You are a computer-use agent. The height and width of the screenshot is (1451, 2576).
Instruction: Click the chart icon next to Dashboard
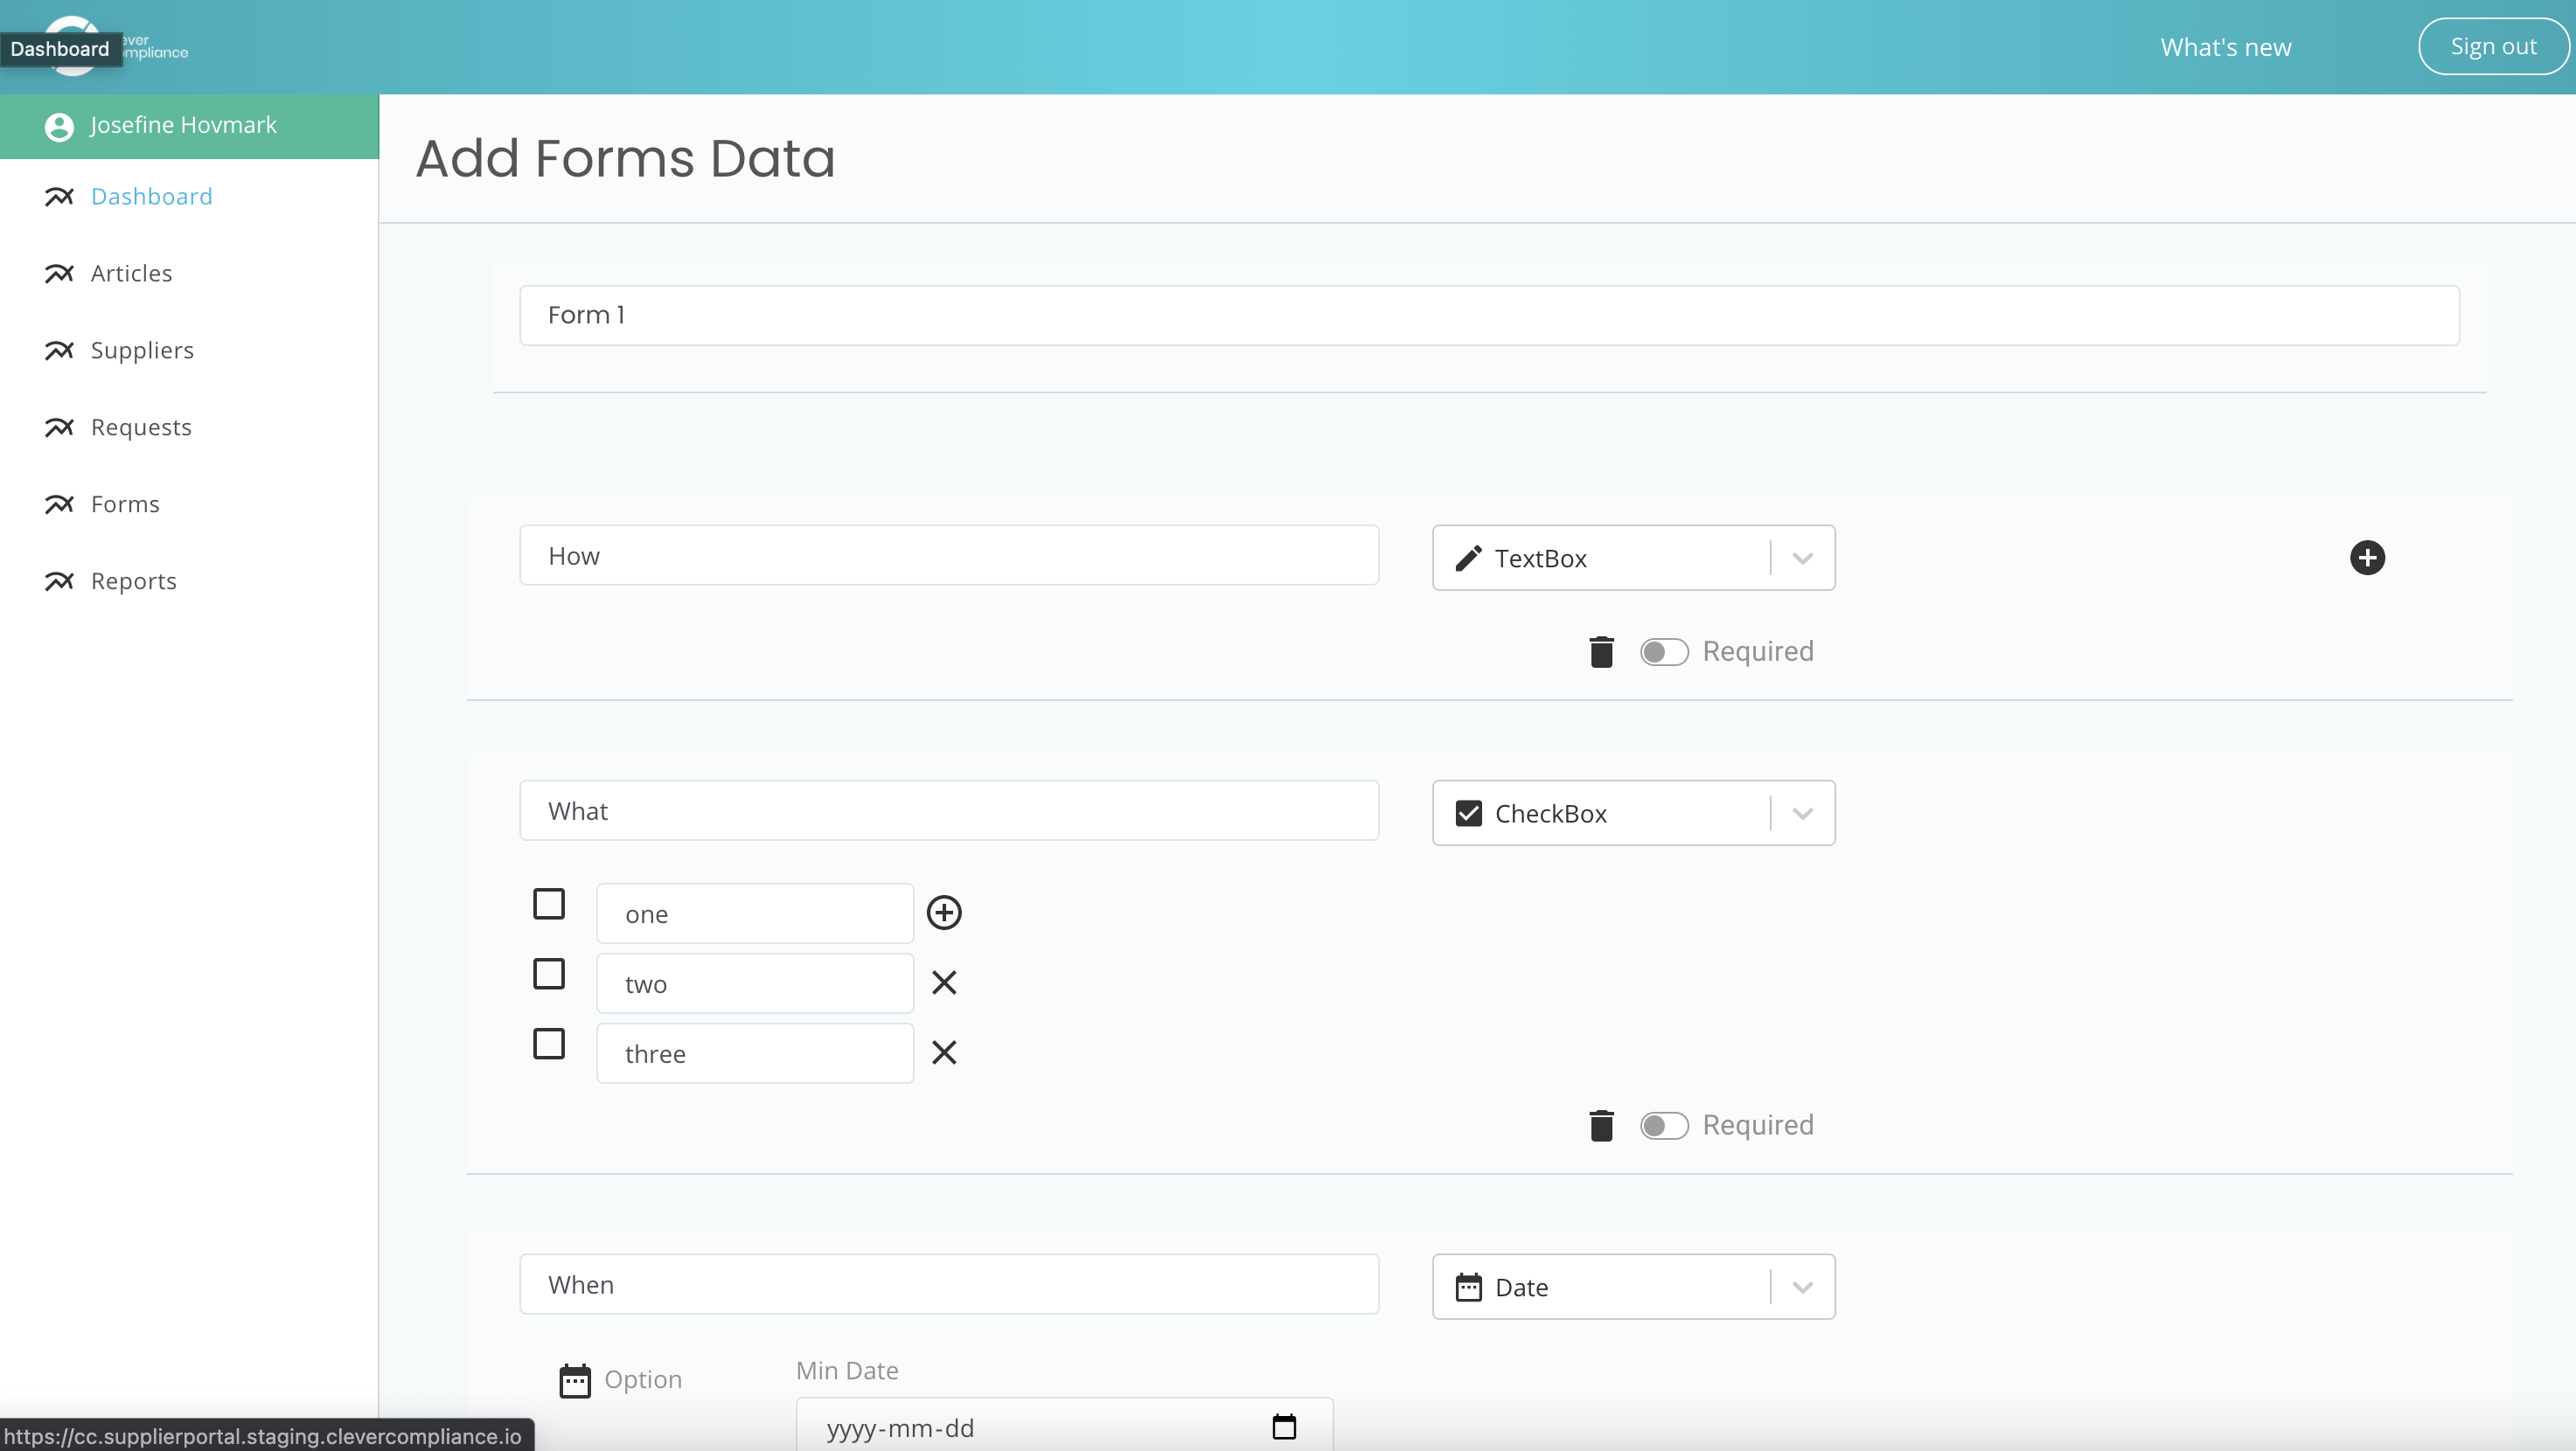(x=59, y=197)
